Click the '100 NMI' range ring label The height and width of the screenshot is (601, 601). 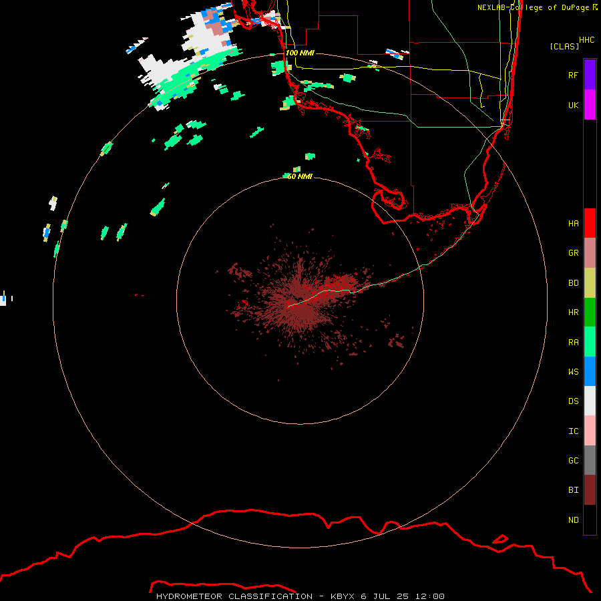click(x=300, y=53)
